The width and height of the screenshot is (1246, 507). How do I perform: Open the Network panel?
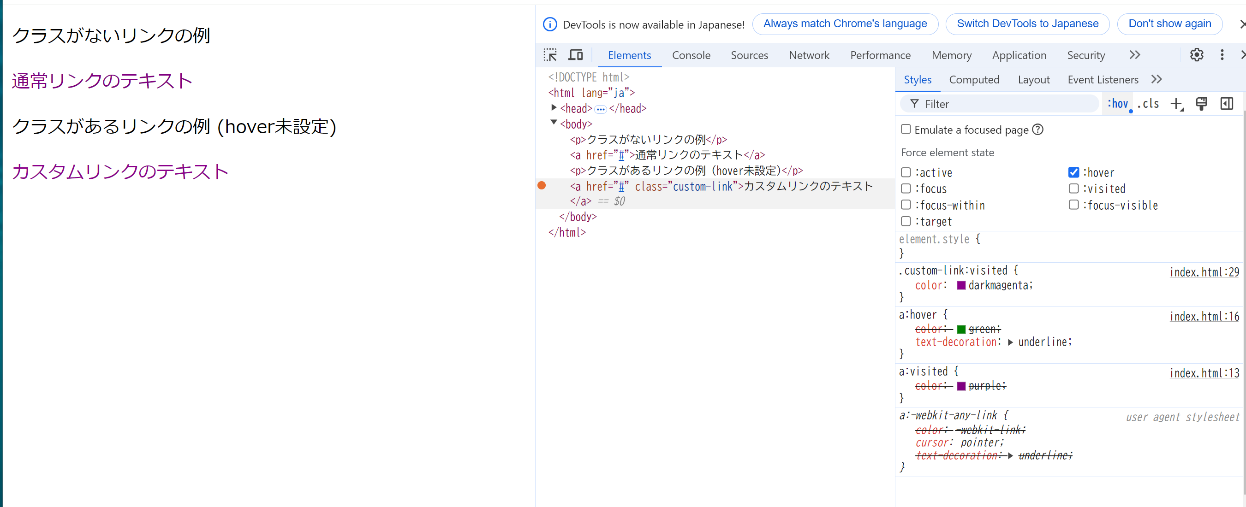pos(809,55)
